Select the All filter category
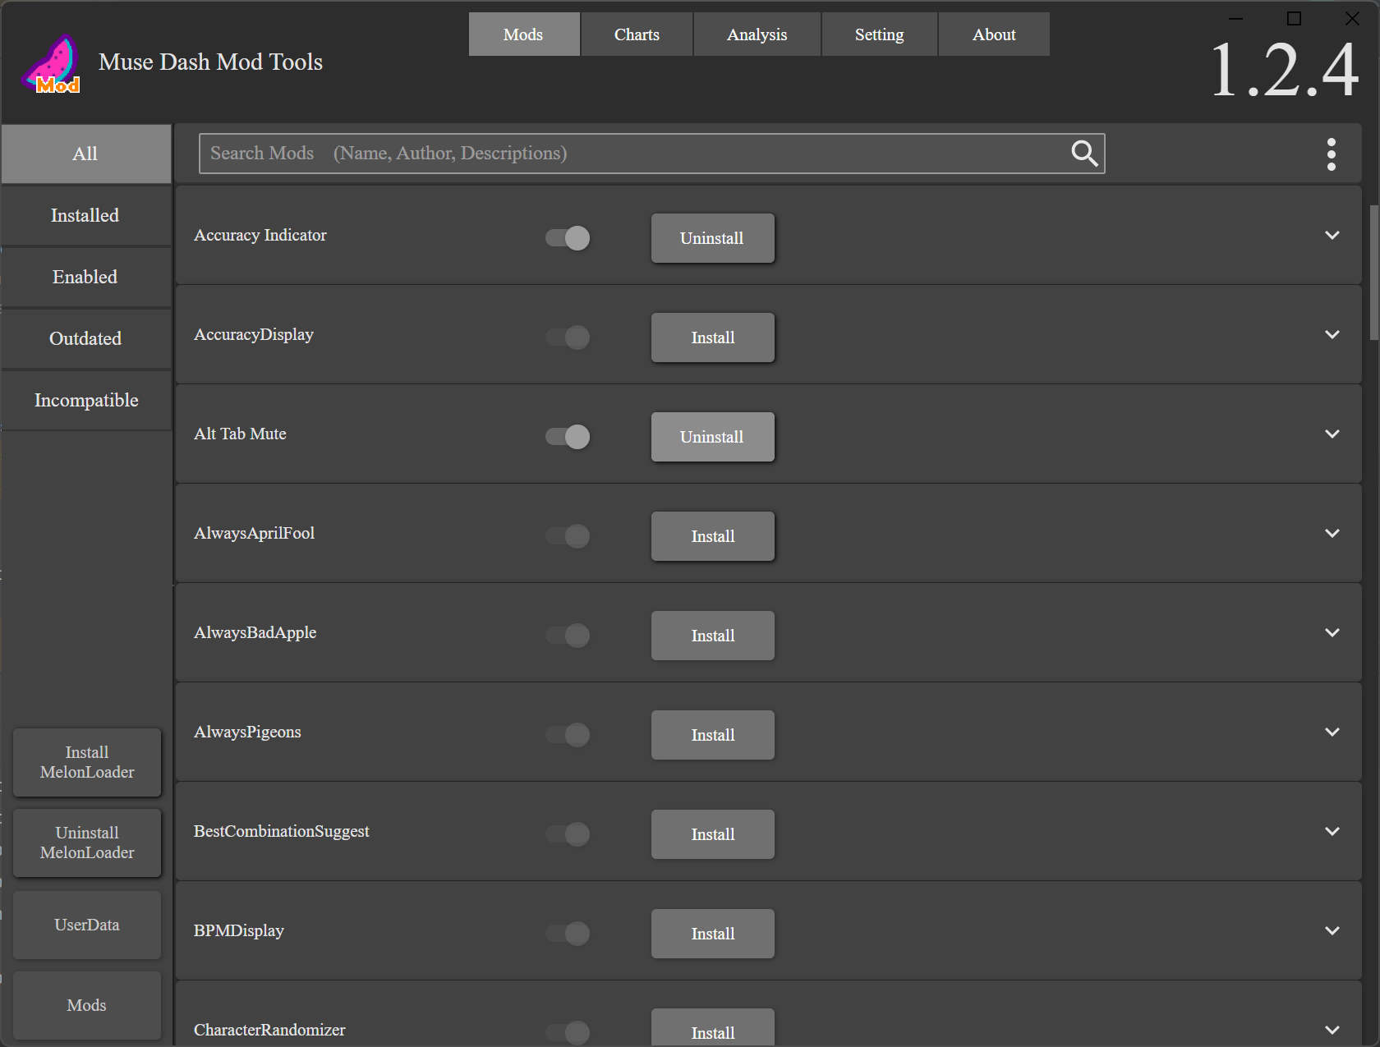This screenshot has width=1380, height=1047. point(85,154)
